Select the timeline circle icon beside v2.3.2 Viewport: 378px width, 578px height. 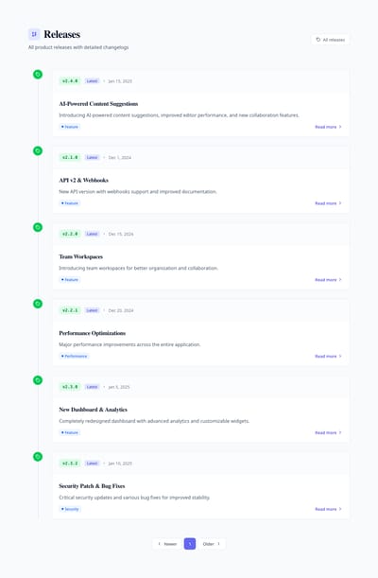point(38,457)
